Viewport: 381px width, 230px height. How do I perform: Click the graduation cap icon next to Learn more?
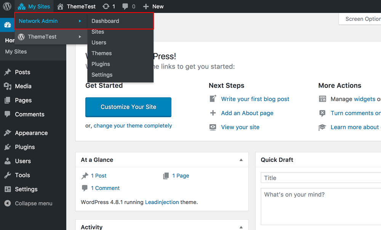[x=322, y=127]
